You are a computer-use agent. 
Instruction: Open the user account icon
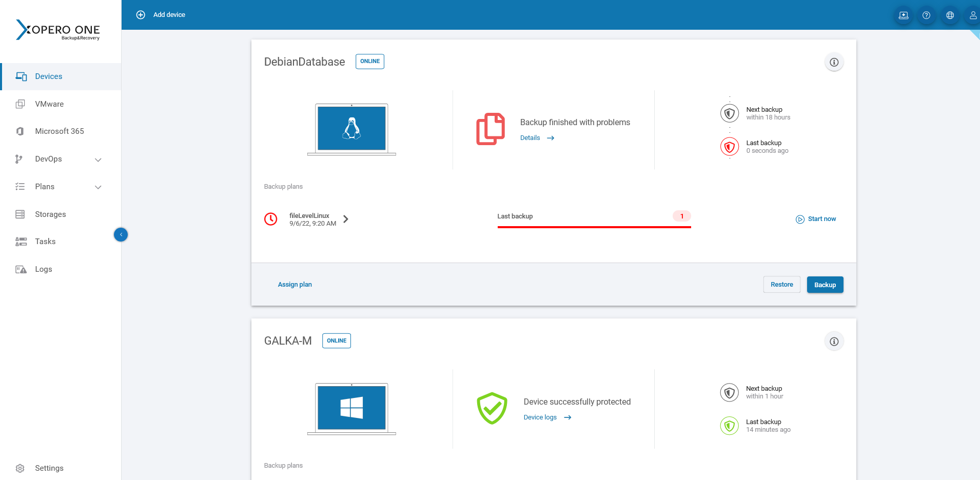click(x=972, y=15)
